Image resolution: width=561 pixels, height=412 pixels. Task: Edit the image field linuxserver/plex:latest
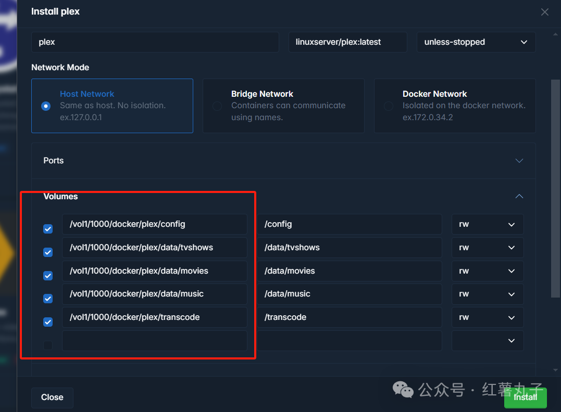point(348,42)
